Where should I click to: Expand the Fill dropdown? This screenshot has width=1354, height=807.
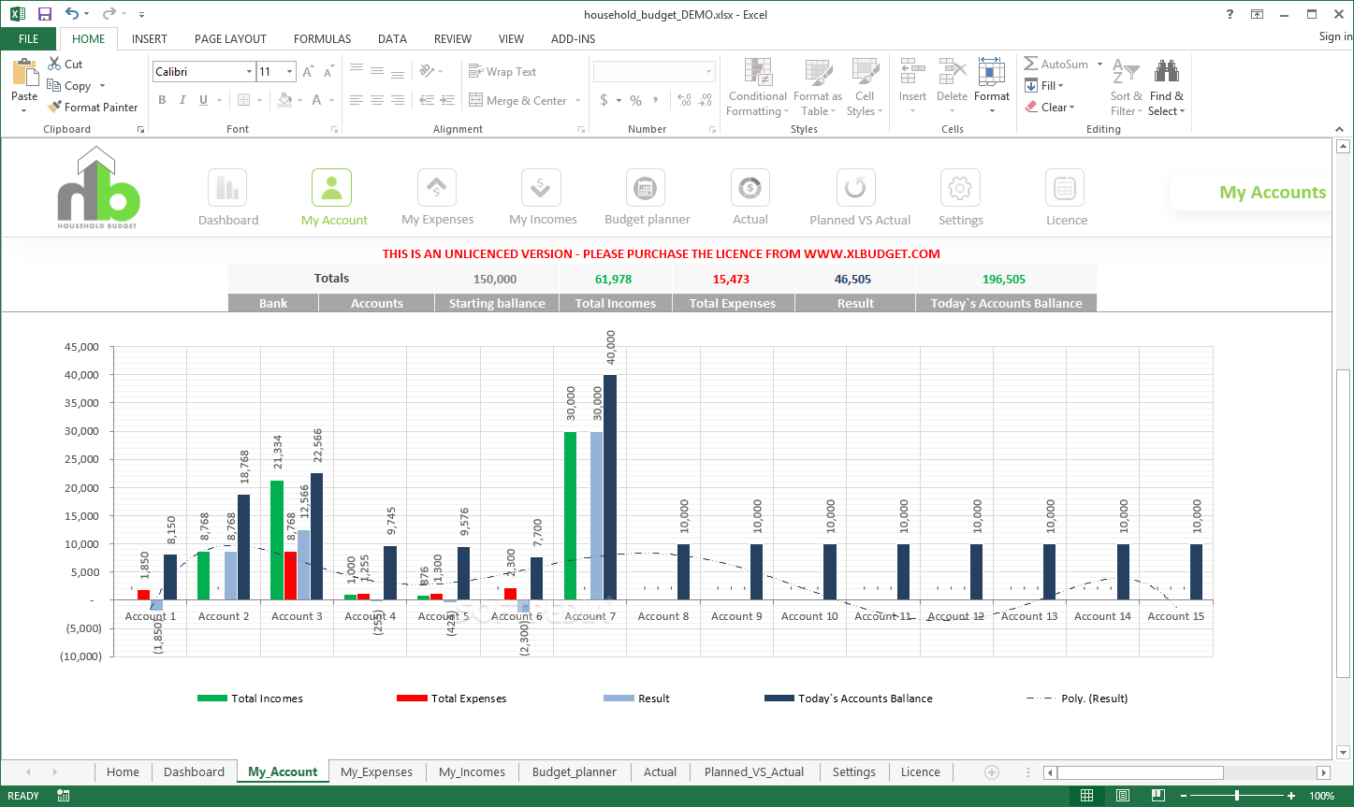pos(1060,85)
